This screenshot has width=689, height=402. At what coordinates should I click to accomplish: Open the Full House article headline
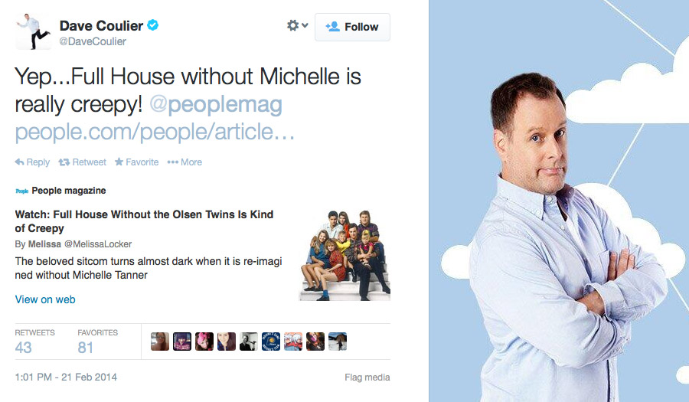point(144,221)
